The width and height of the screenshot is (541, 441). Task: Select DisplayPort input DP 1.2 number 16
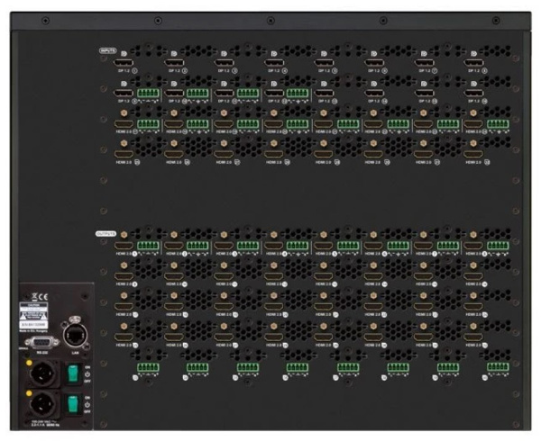tap(473, 93)
